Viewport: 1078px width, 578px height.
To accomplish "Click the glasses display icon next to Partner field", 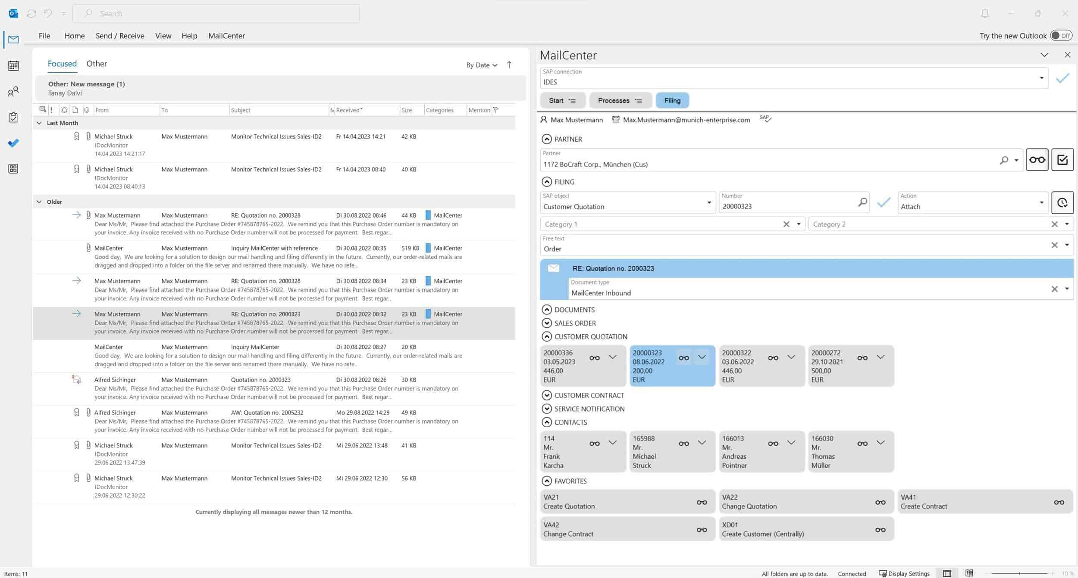I will pos(1037,159).
